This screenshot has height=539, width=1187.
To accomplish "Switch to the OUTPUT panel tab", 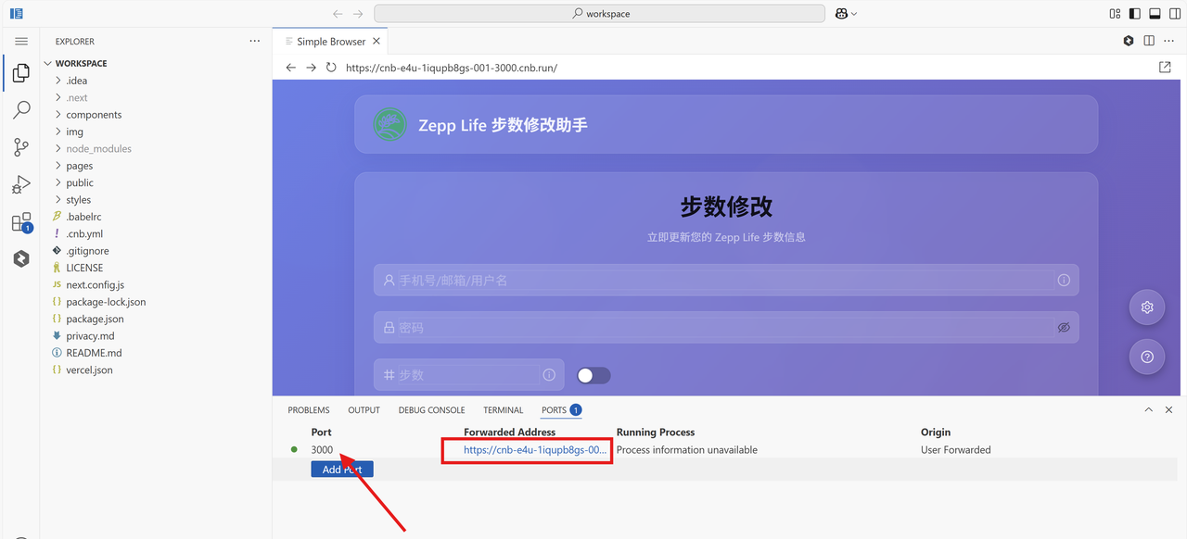I will coord(364,410).
